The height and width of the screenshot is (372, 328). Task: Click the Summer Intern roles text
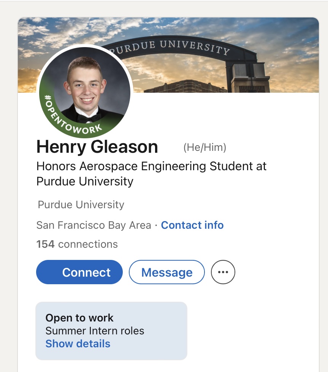tap(95, 331)
